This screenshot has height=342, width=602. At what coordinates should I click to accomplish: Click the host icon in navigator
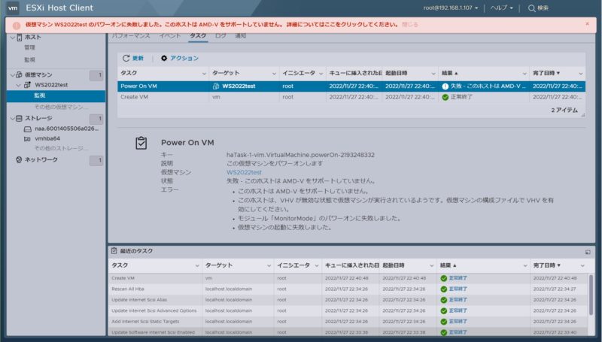20,37
